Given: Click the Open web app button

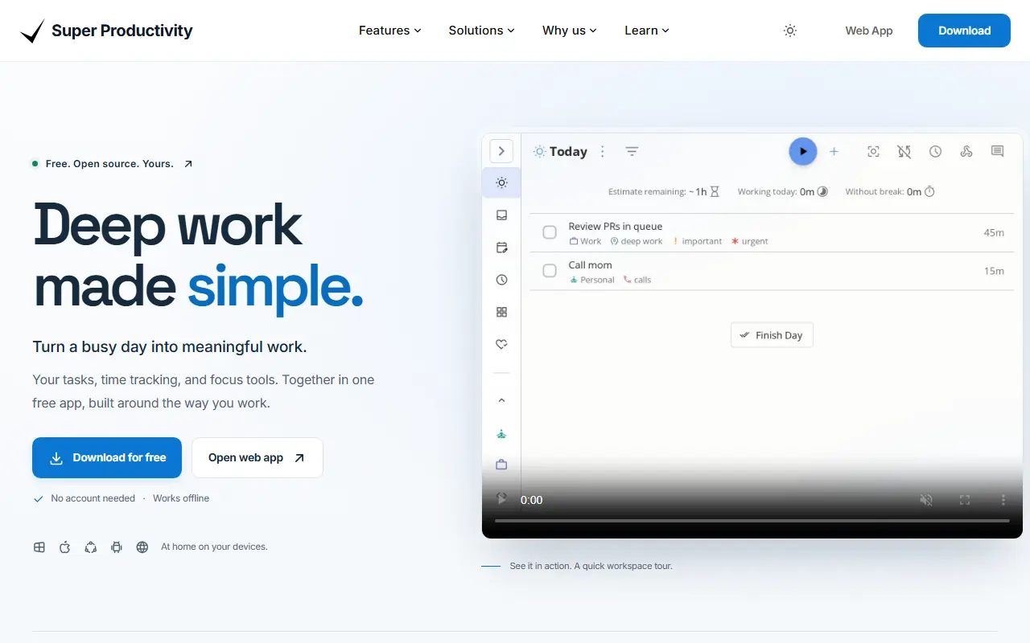Looking at the screenshot, I should [257, 458].
